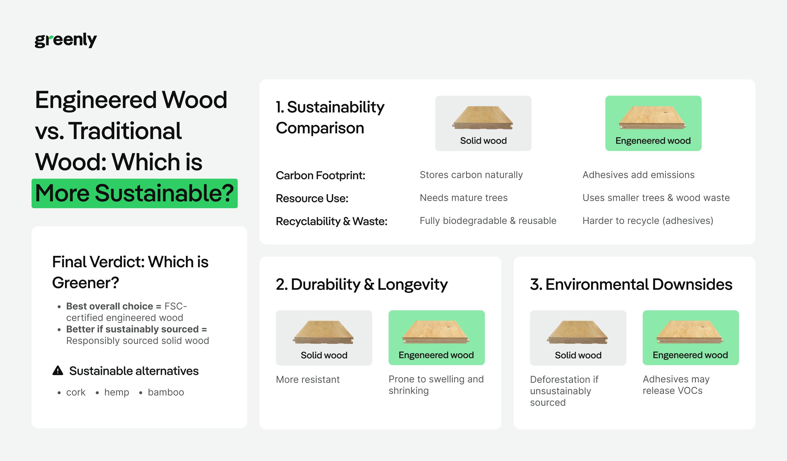Select the hemp bullet point
Image resolution: width=787 pixels, height=461 pixels.
(116, 392)
